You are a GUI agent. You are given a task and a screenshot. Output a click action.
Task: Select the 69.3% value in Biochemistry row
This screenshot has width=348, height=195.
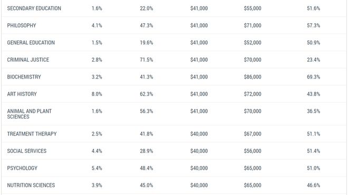pos(313,77)
